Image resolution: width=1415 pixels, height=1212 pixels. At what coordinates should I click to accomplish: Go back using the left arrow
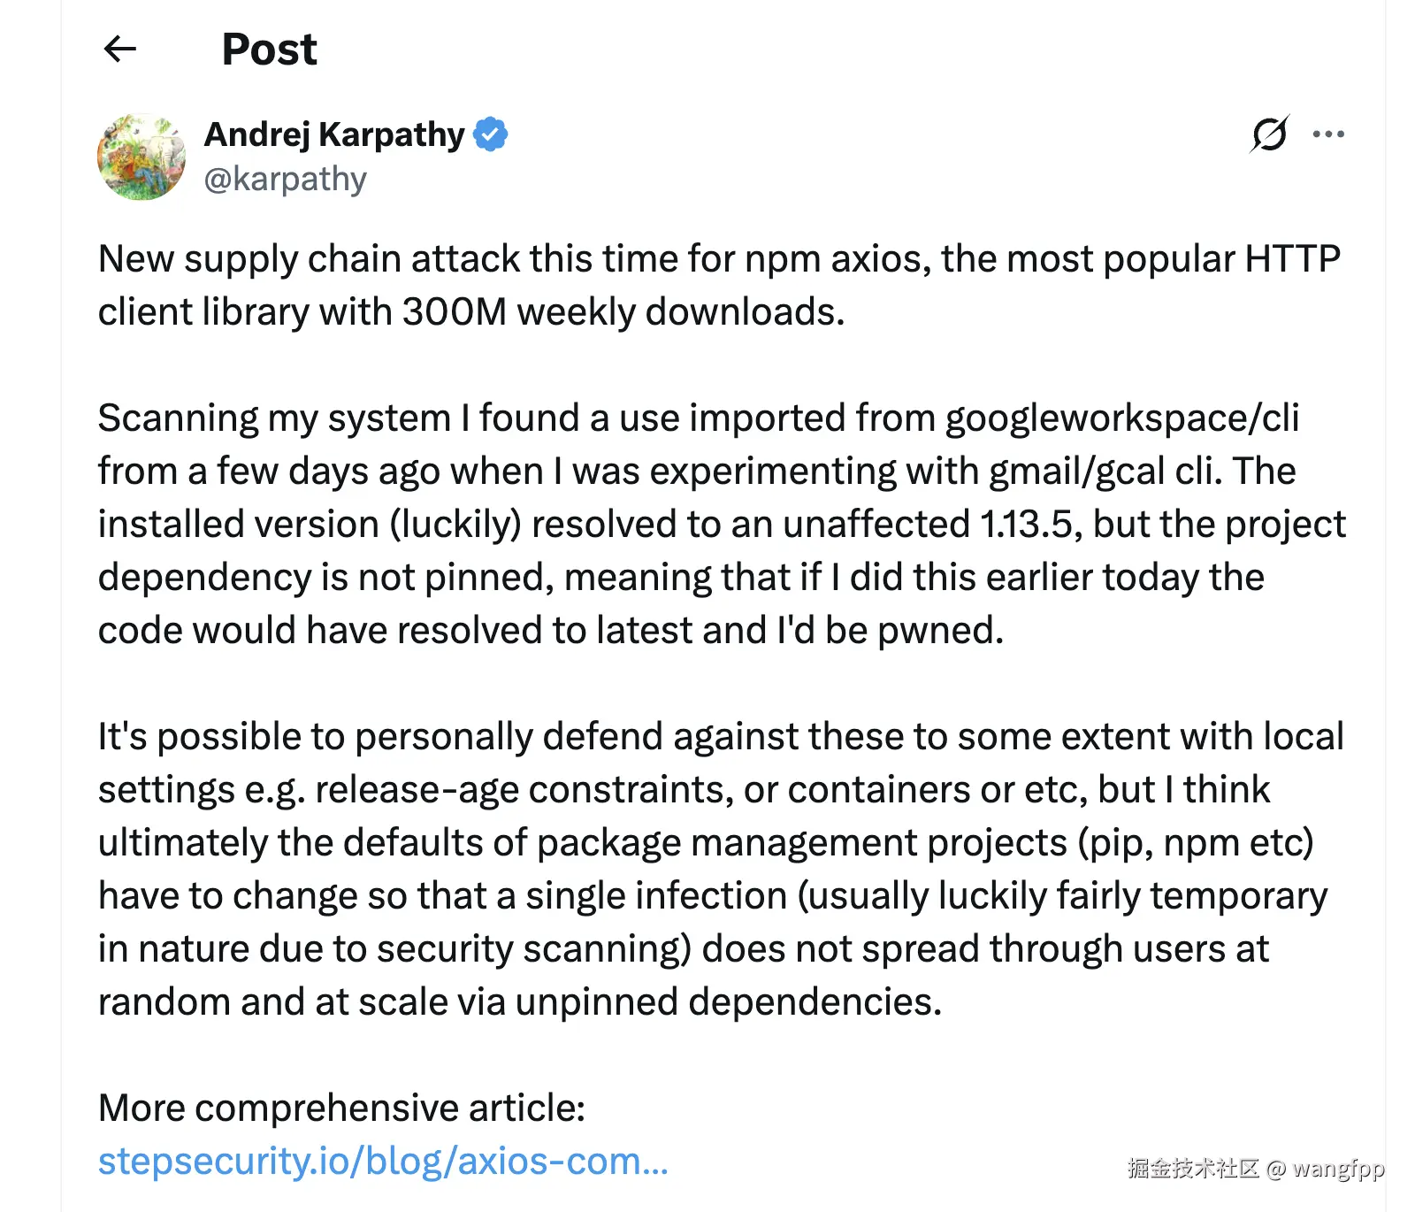[x=120, y=49]
